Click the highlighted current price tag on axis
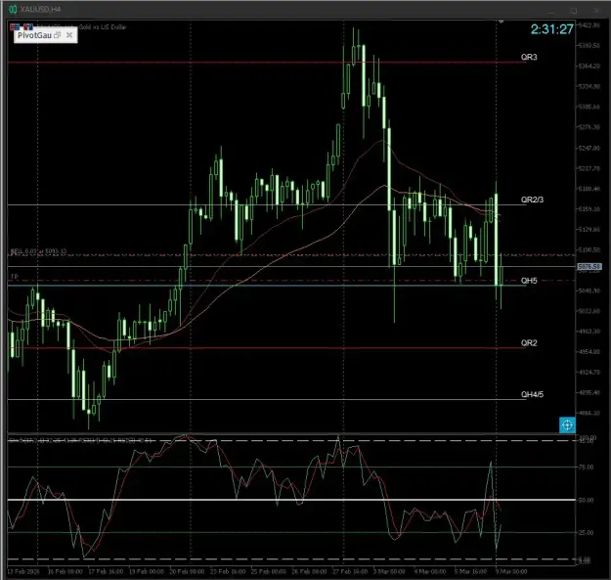The width and height of the screenshot is (611, 580). [589, 267]
